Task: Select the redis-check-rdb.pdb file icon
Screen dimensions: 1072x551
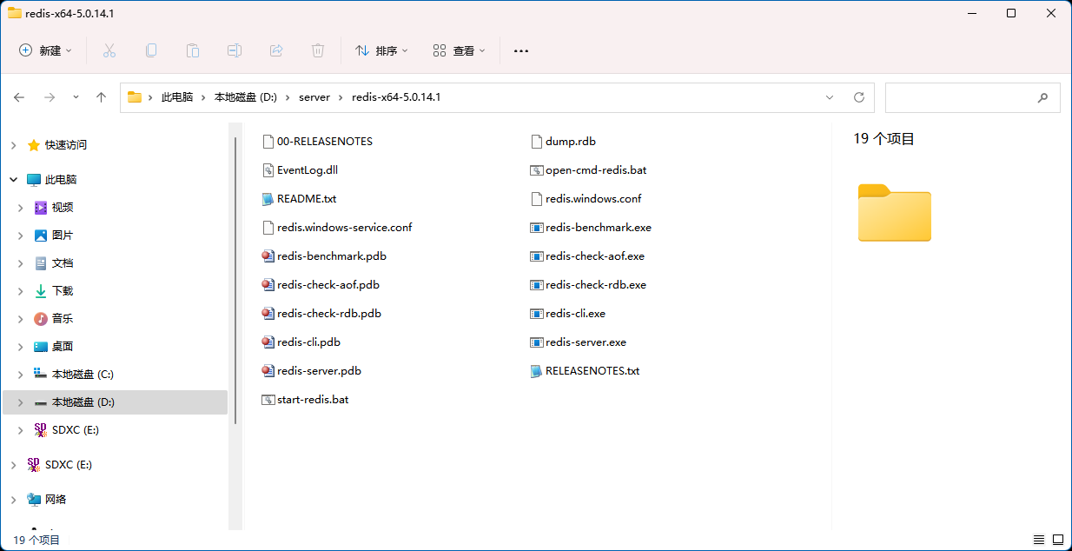Action: tap(268, 314)
